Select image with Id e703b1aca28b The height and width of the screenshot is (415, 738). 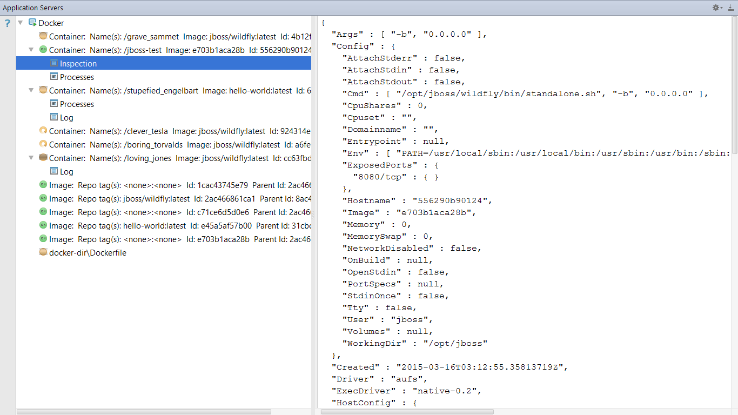coord(164,239)
